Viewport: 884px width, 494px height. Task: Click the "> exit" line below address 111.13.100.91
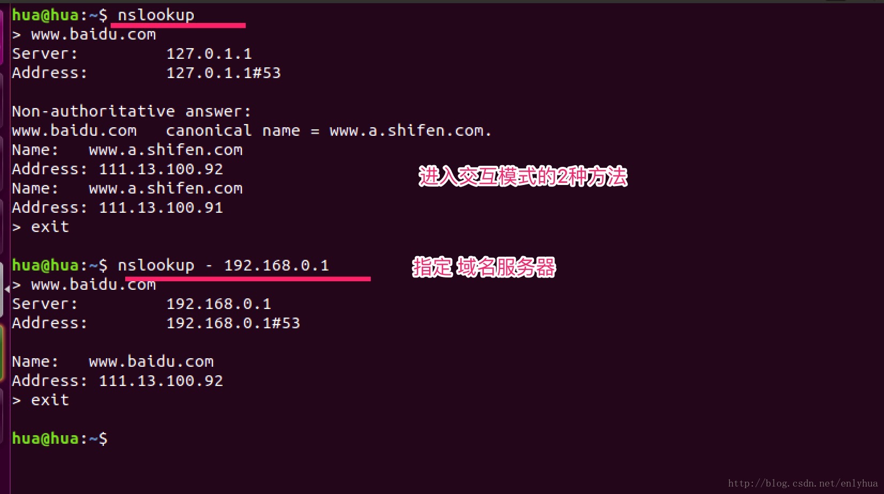pos(41,227)
